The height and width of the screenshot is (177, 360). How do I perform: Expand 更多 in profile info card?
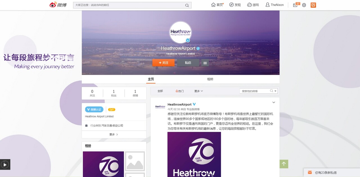click(x=114, y=135)
